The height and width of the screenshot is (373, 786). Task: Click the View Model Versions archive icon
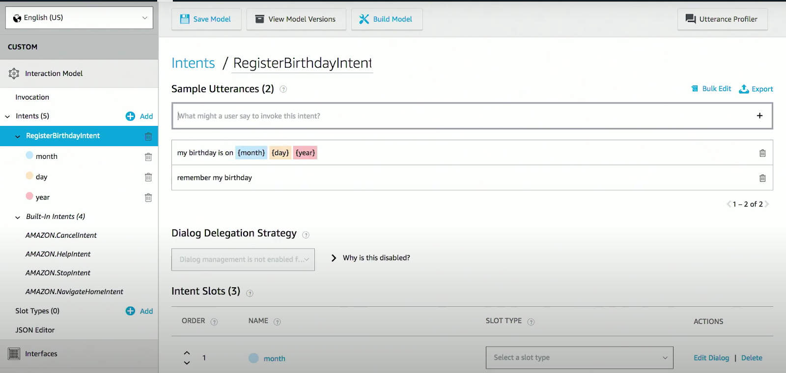pos(260,19)
